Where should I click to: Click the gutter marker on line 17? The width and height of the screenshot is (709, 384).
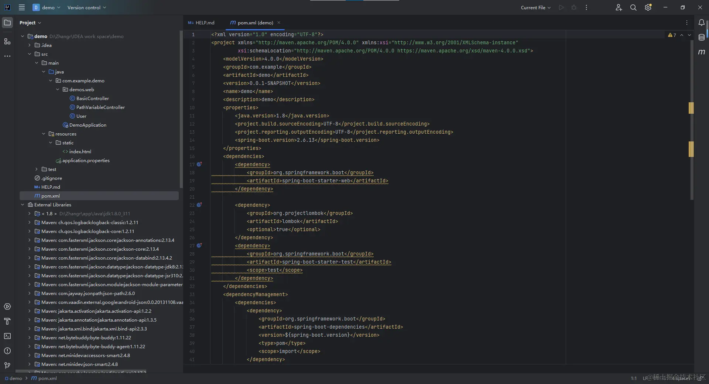[199, 164]
